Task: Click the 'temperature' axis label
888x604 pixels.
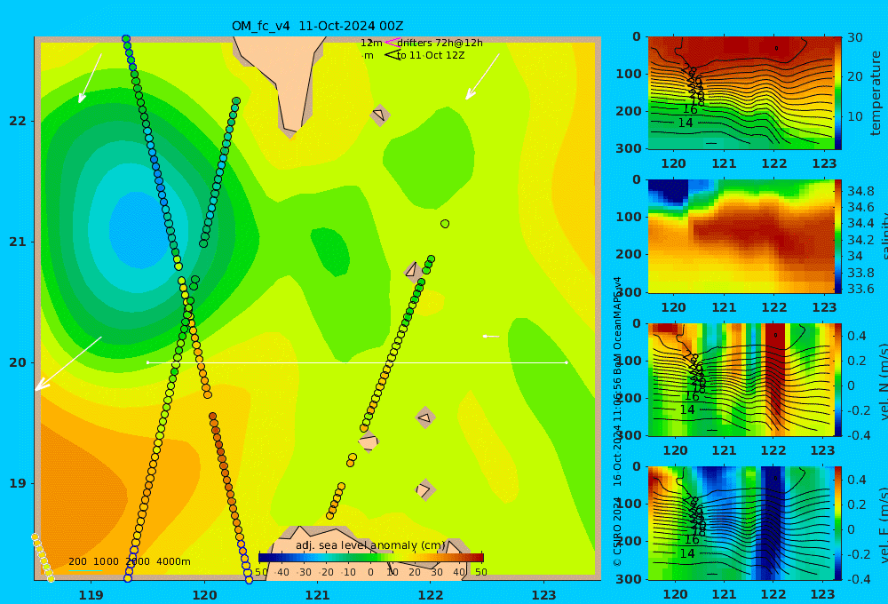Action: tap(876, 93)
